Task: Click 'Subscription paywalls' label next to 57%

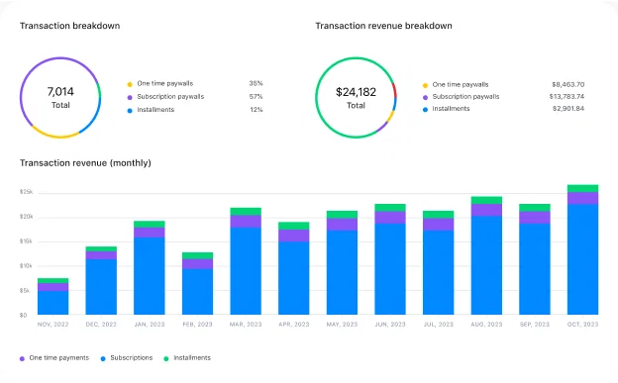Action: pyautogui.click(x=170, y=97)
